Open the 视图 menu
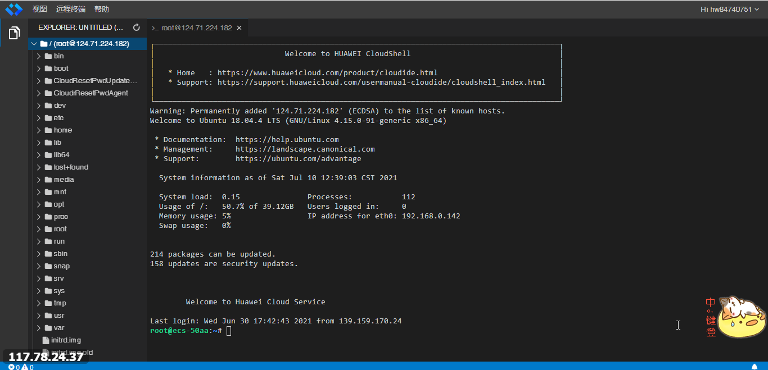This screenshot has width=768, height=370. click(40, 9)
